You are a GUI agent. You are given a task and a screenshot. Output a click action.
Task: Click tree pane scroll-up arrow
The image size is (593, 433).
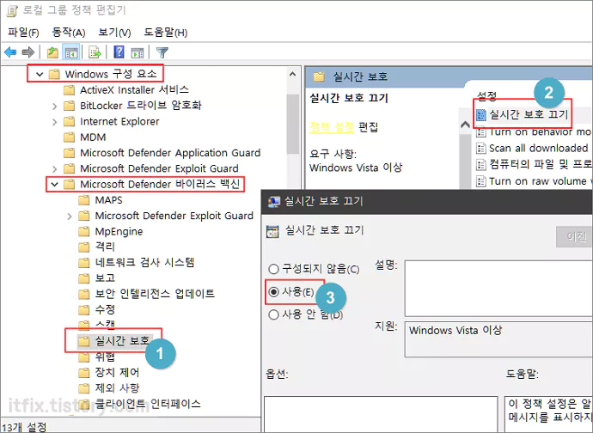(292, 74)
